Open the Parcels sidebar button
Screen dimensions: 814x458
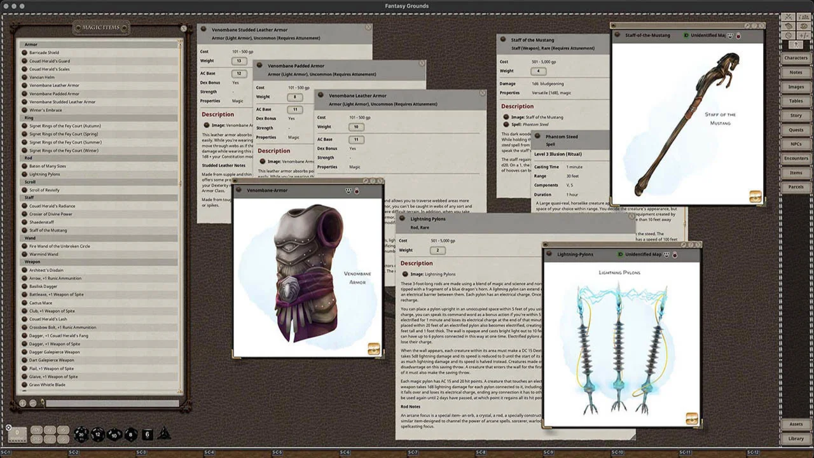pos(796,187)
